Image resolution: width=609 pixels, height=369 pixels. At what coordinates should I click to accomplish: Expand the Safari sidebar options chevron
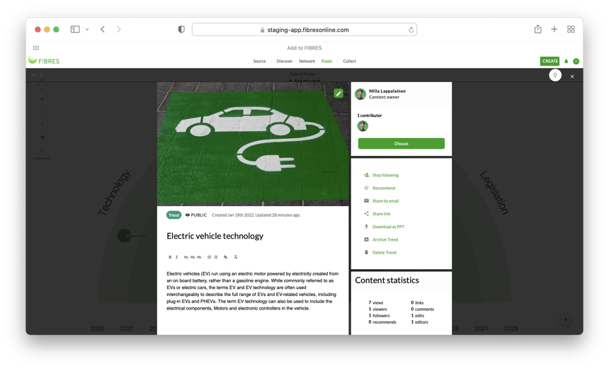coord(87,29)
